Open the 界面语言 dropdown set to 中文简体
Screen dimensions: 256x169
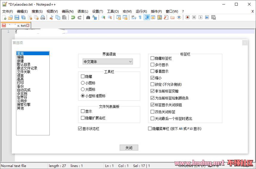pyautogui.click(x=107, y=62)
